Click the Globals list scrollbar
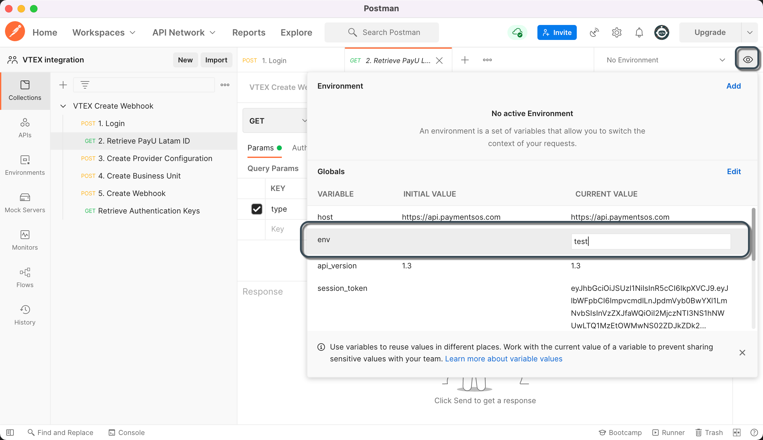 click(753, 234)
